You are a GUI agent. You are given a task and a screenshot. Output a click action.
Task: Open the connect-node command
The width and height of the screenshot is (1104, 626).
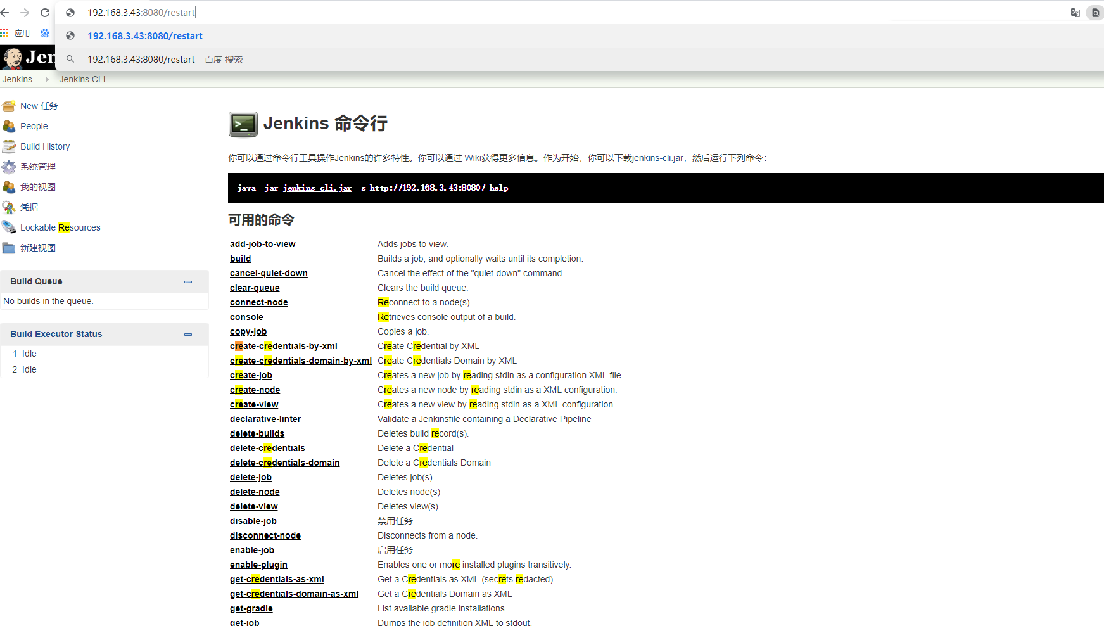[259, 302]
